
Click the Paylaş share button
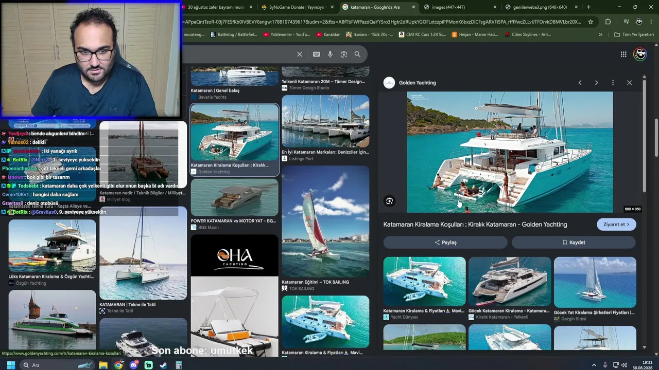(445, 243)
